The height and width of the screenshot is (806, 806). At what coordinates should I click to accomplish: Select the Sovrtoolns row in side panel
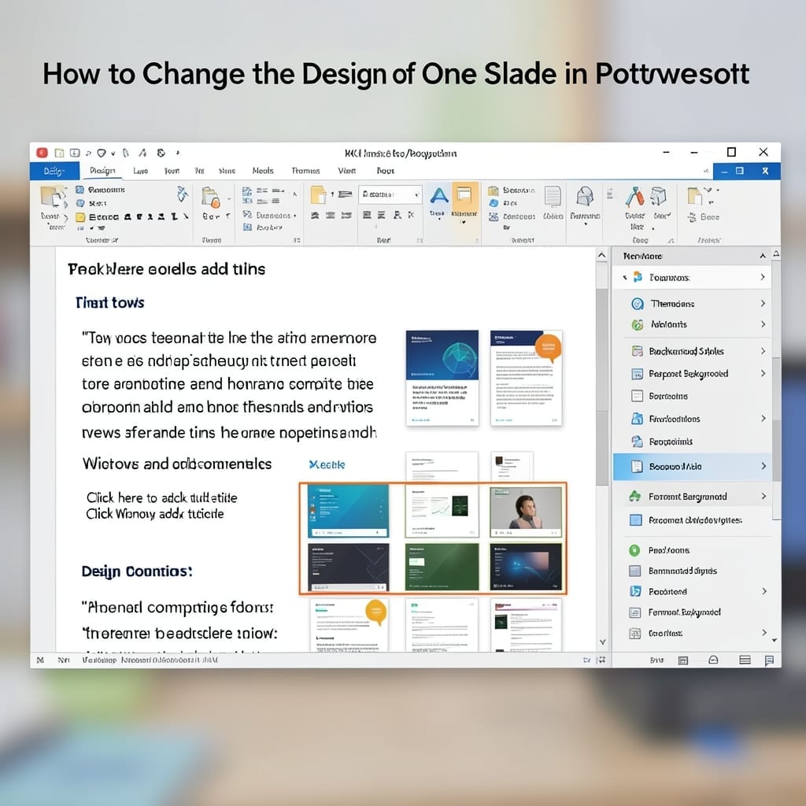coord(693,396)
